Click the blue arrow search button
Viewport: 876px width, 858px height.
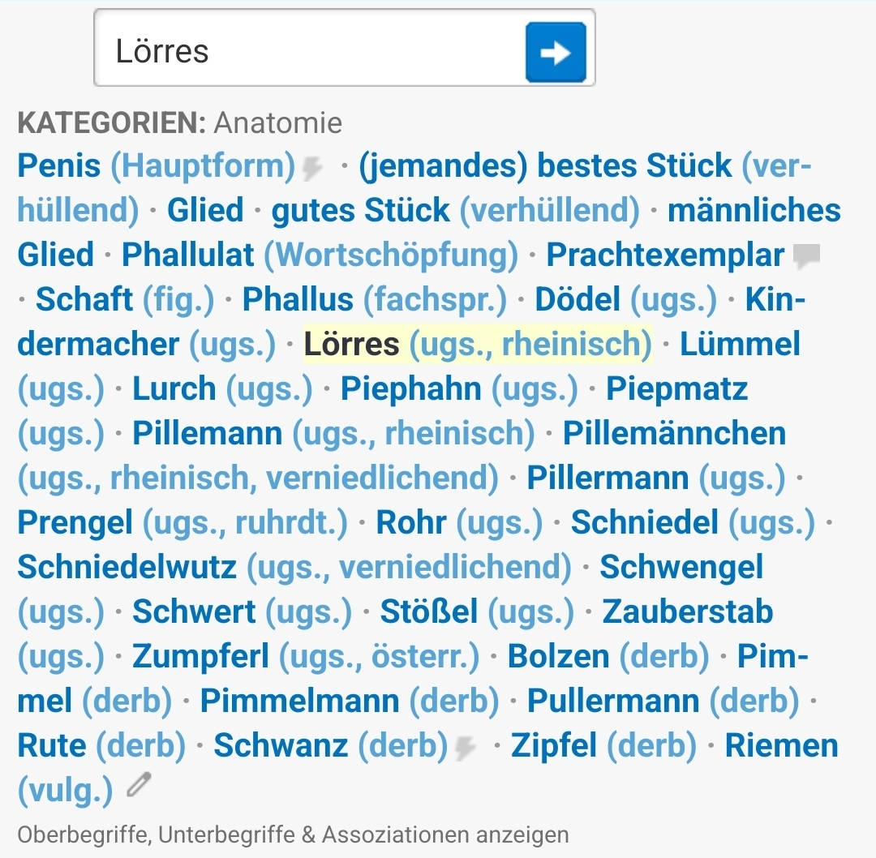[x=556, y=52]
